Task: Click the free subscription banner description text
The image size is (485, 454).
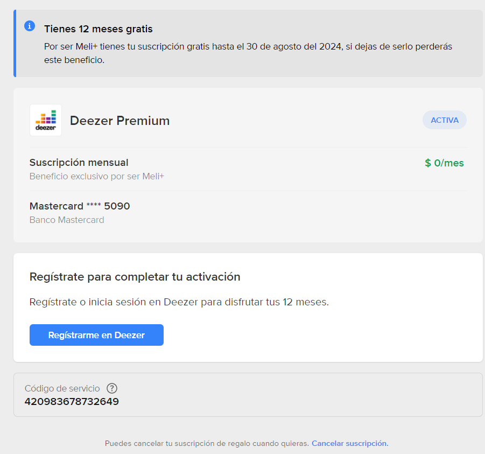Action: pos(248,53)
